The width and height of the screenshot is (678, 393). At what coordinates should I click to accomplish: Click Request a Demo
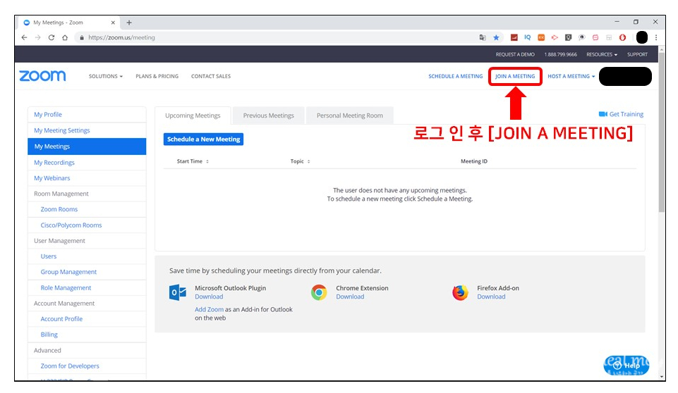[515, 54]
